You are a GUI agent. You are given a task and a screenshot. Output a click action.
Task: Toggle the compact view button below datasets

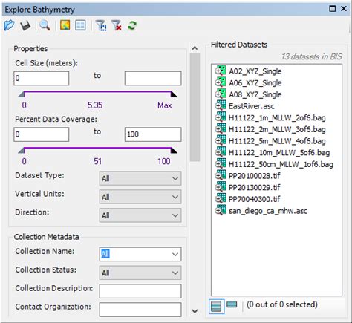232,304
